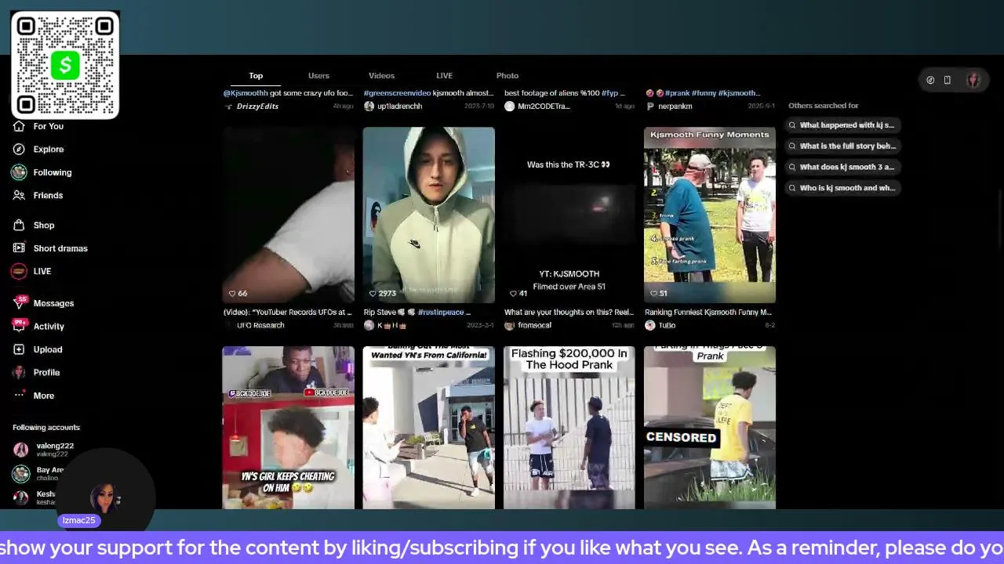Open the UFO Research author link

pos(260,325)
